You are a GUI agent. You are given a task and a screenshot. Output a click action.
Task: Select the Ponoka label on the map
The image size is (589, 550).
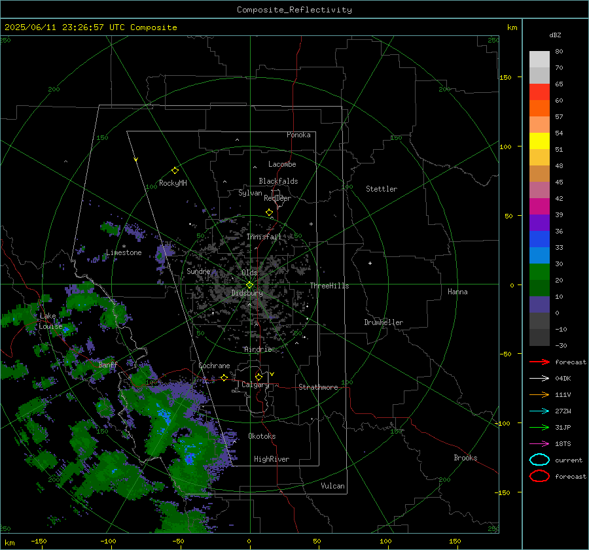pyautogui.click(x=298, y=135)
